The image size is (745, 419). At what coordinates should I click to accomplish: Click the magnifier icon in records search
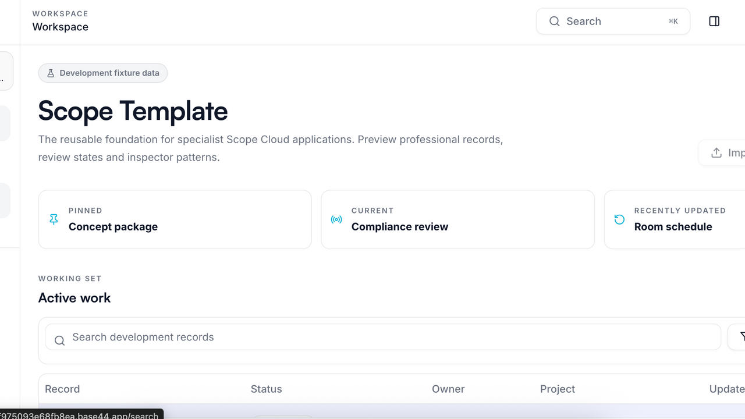point(59,341)
